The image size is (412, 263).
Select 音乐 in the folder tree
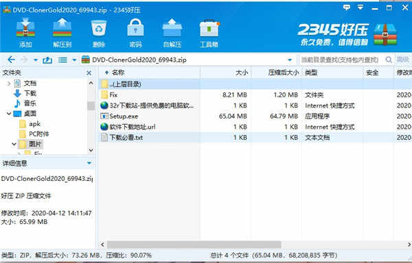click(x=30, y=103)
